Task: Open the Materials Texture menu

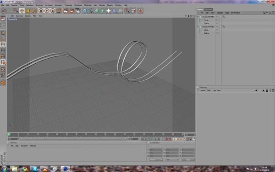Action: click(x=33, y=146)
